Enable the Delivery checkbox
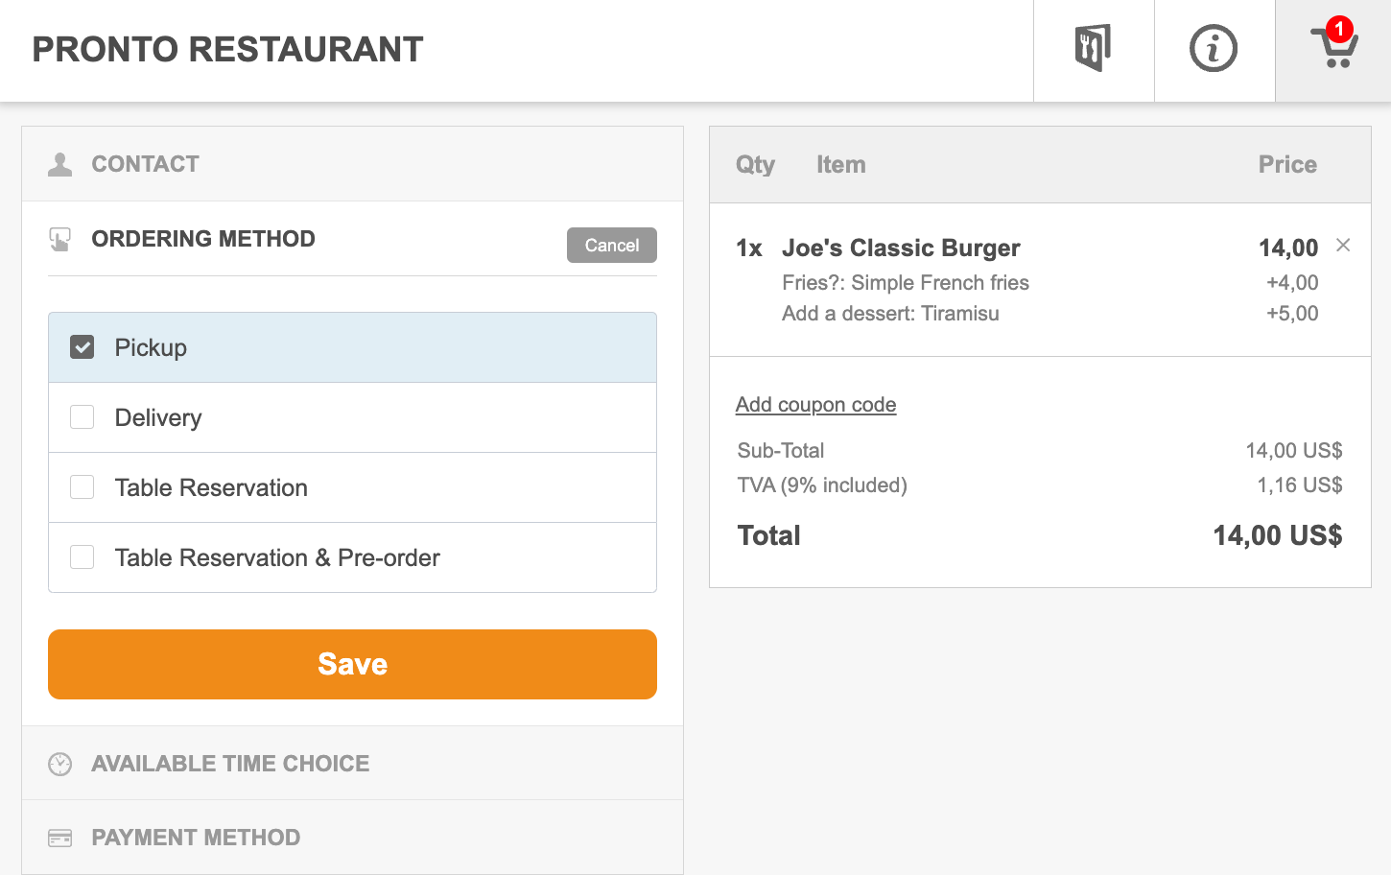The image size is (1391, 875). coord(82,416)
